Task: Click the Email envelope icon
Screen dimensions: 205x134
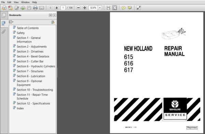Action: pyautogui.click(x=42, y=8)
